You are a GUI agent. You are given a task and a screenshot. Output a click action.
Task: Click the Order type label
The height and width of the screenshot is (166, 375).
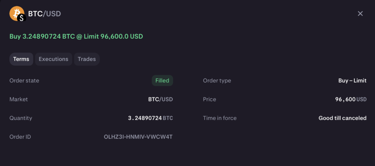coord(217,81)
